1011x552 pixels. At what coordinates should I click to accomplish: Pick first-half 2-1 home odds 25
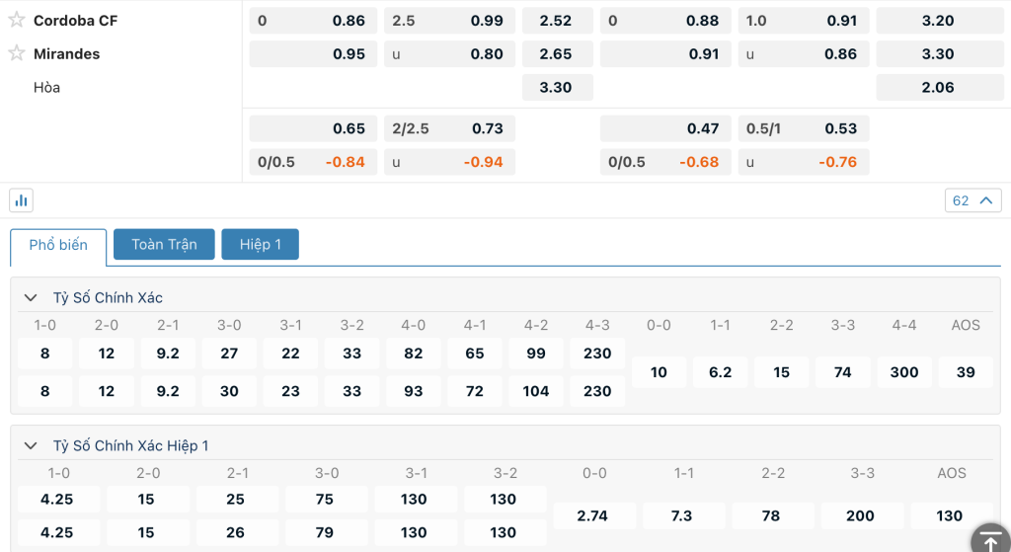[x=237, y=499]
